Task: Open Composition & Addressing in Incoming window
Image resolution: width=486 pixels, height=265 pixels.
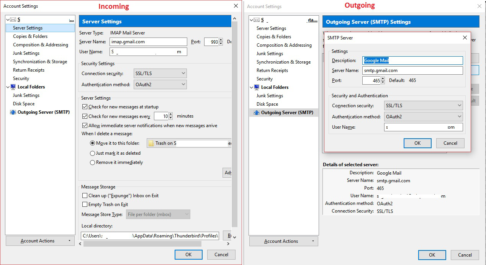Action: point(41,45)
